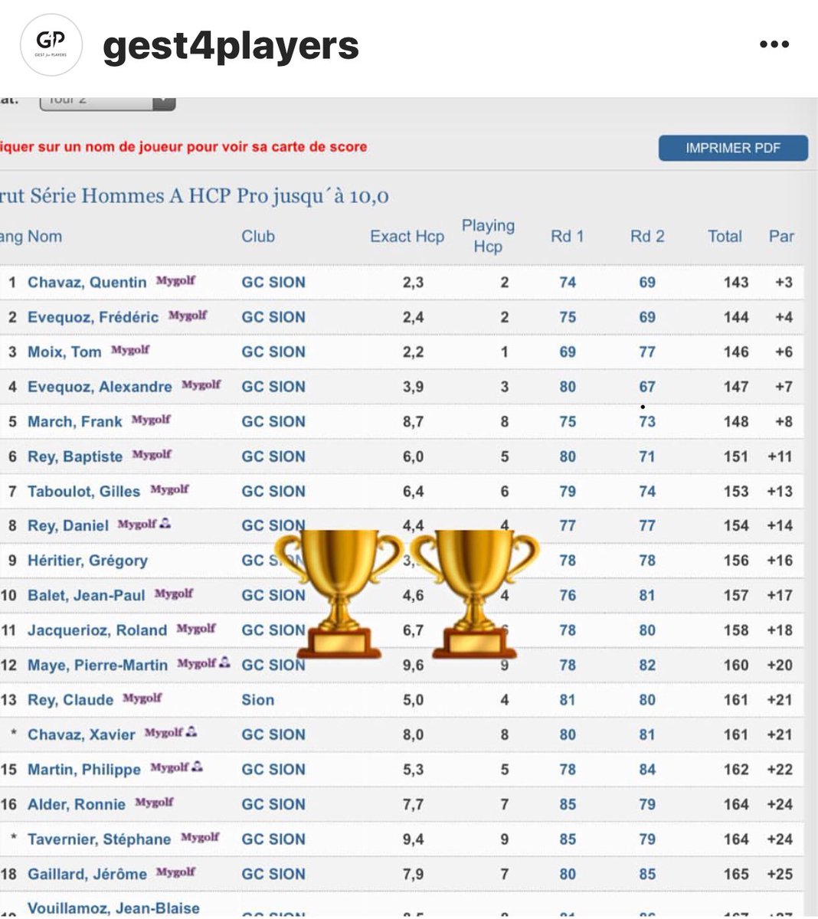
Task: Open Rey, Claude score card
Action: (70, 700)
